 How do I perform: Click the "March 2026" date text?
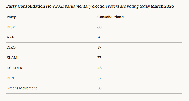162,6
